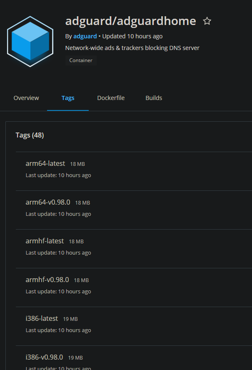This screenshot has width=252, height=370.
Task: Click the Tags (48) heading
Action: (x=29, y=135)
